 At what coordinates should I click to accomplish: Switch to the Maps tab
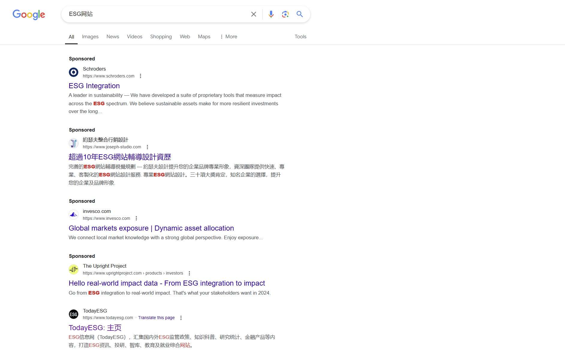click(204, 36)
